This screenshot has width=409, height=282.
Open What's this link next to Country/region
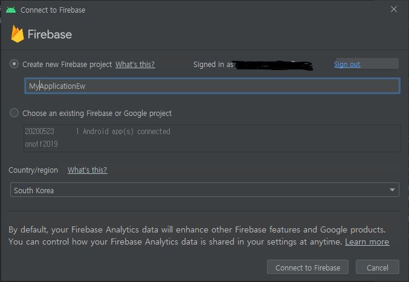coord(88,170)
